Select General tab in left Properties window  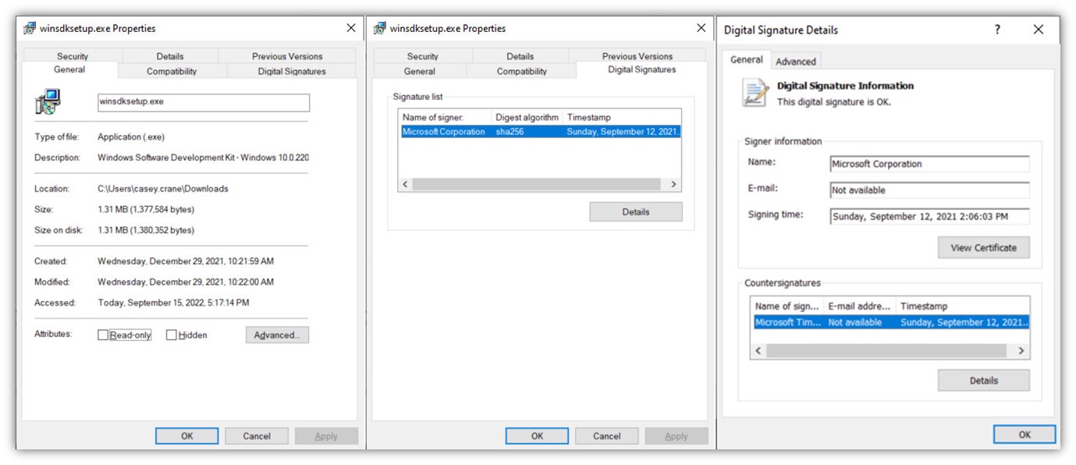pos(69,69)
